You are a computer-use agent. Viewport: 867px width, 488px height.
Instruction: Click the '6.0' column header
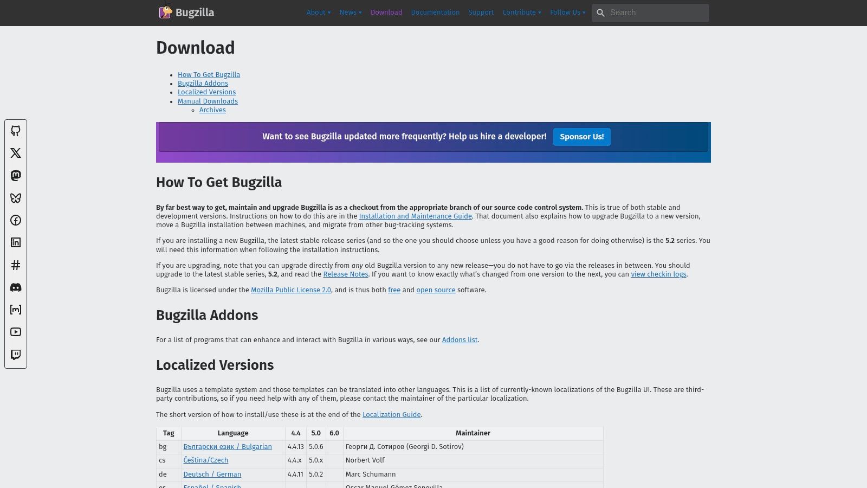[334, 433]
